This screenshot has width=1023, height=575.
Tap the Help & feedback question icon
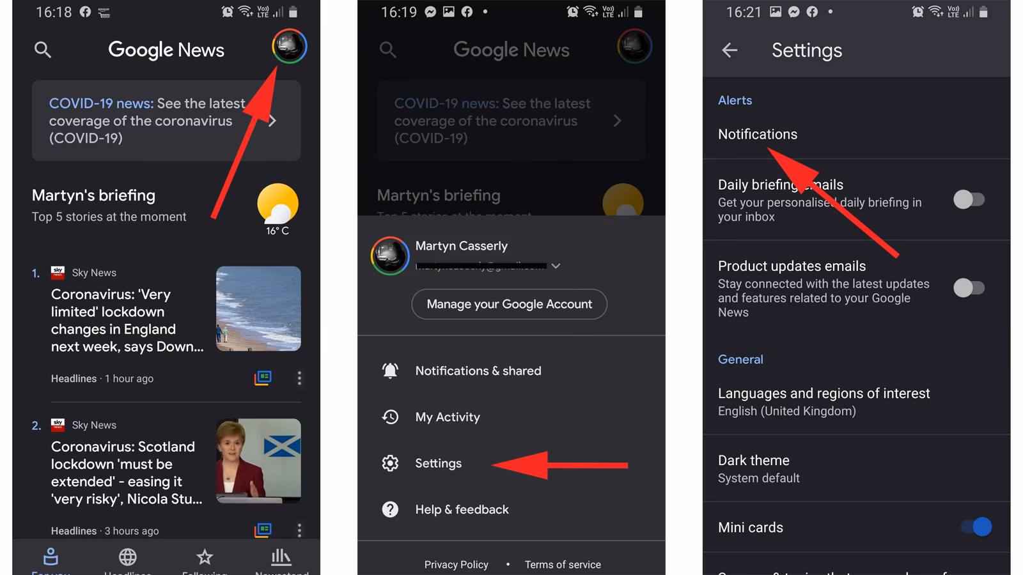(391, 509)
